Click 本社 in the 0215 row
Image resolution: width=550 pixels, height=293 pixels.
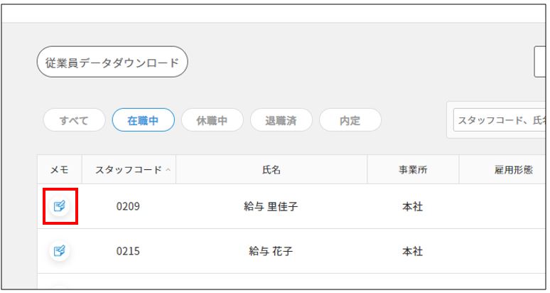click(413, 251)
